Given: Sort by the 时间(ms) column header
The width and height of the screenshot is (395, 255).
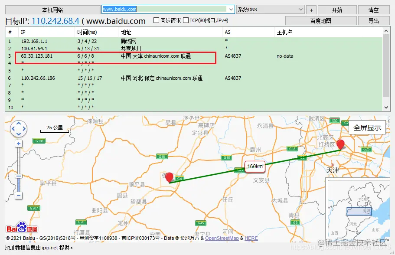Looking at the screenshot, I should (97, 32).
